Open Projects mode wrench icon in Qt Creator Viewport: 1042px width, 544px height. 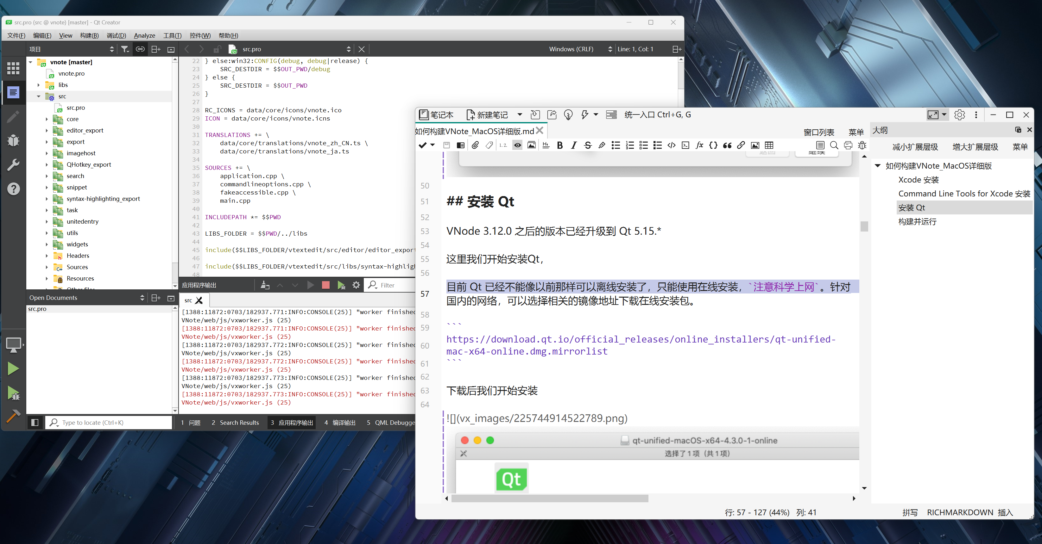click(x=13, y=164)
